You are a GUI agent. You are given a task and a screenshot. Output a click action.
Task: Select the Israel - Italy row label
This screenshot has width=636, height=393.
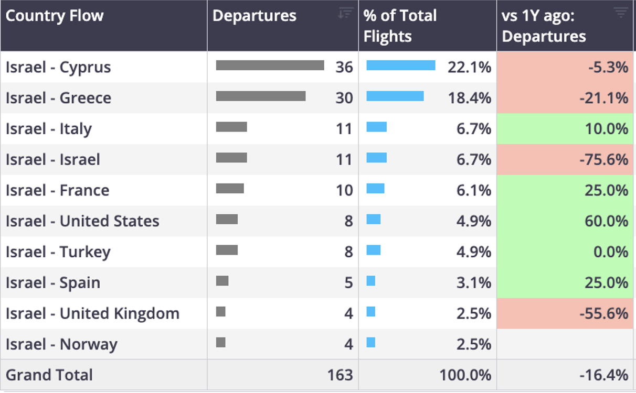click(x=49, y=129)
